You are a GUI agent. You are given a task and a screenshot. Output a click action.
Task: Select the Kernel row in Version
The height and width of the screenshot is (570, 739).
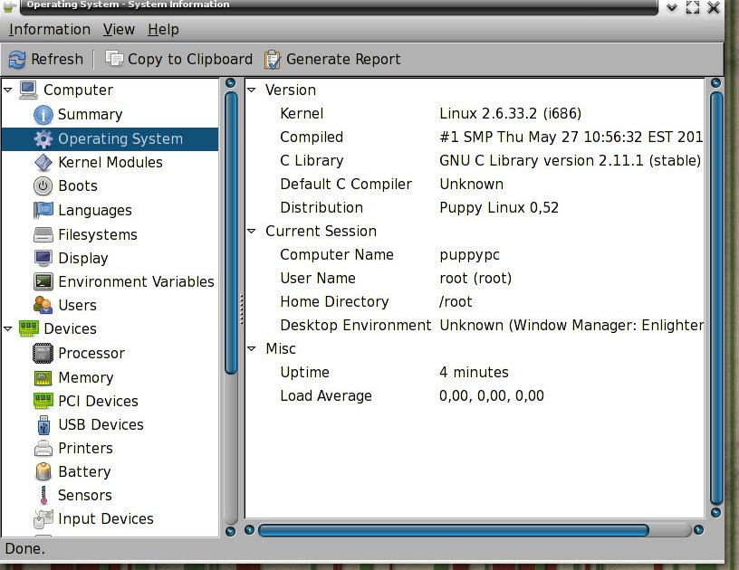[475, 113]
